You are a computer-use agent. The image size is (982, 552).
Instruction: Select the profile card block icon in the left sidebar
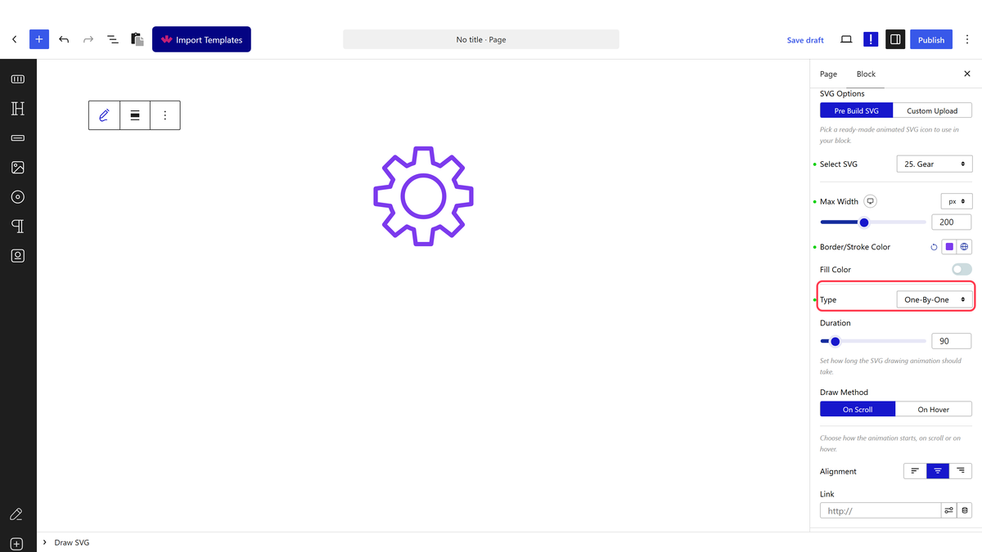tap(18, 256)
